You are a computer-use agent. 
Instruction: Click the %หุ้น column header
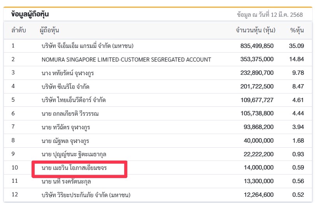click(x=297, y=30)
